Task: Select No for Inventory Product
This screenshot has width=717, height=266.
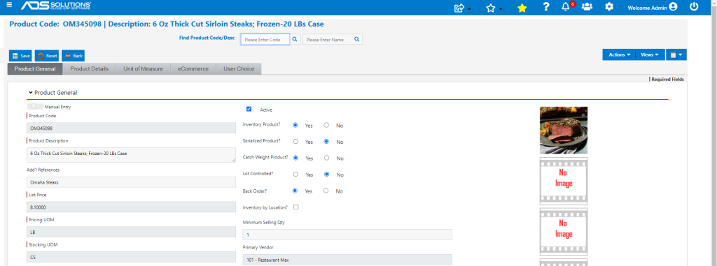Action: pyautogui.click(x=326, y=125)
